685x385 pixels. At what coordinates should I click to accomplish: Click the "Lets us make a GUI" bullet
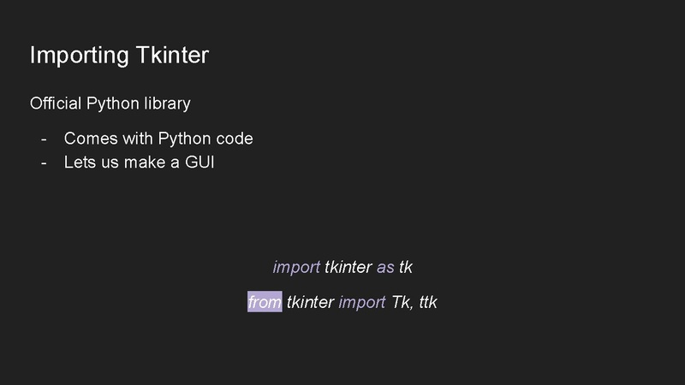click(x=139, y=162)
